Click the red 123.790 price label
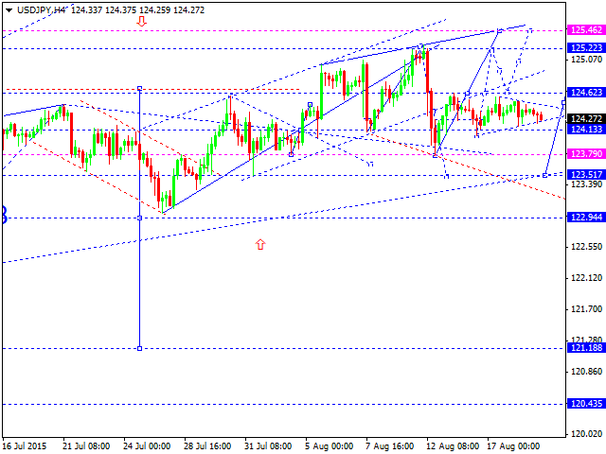 click(587, 153)
